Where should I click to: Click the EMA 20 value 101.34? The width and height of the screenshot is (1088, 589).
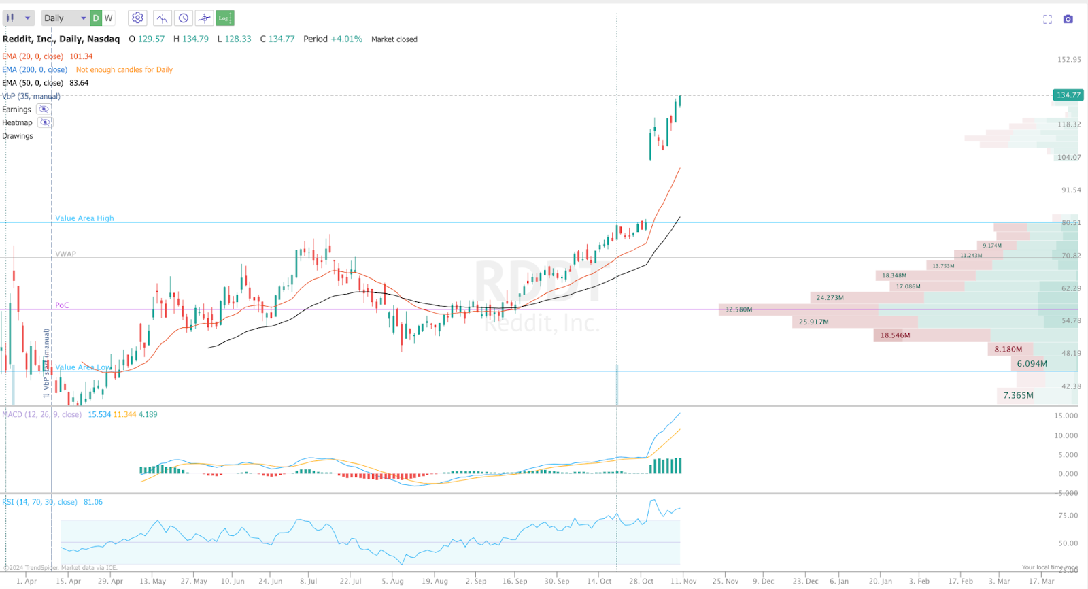(x=81, y=56)
